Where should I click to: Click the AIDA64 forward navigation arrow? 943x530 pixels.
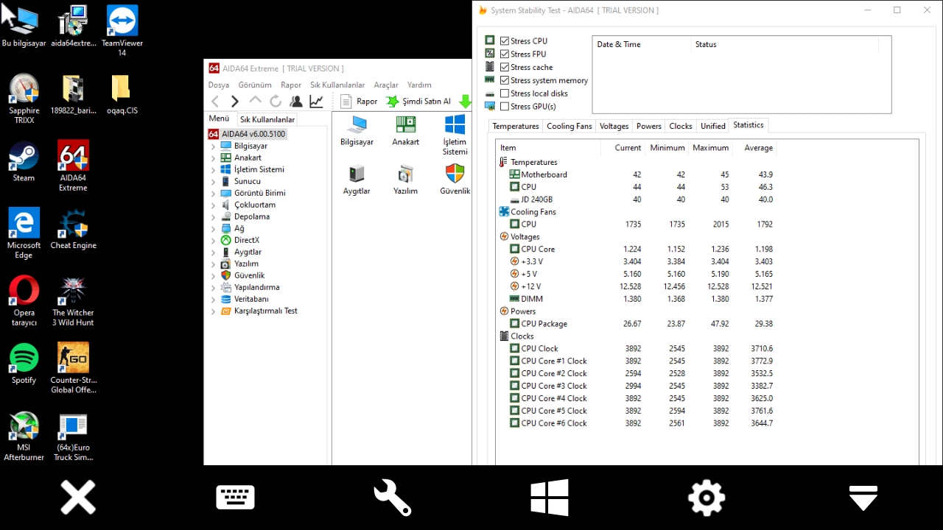[235, 102]
